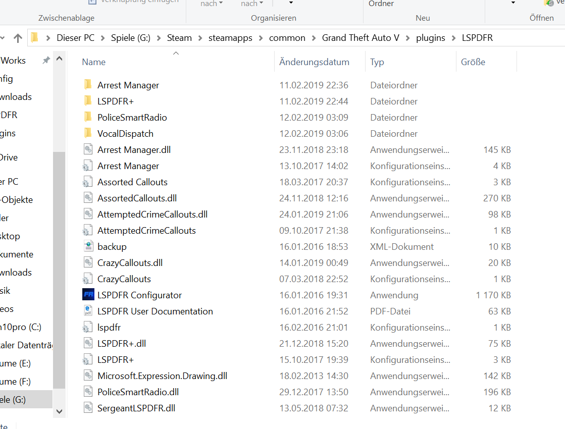This screenshot has width=565, height=429.
Task: Click the navigation pane scroll-up arrow
Action: point(60,59)
